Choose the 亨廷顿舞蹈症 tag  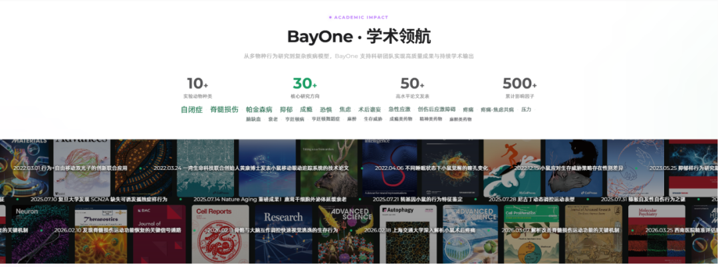pos(326,120)
